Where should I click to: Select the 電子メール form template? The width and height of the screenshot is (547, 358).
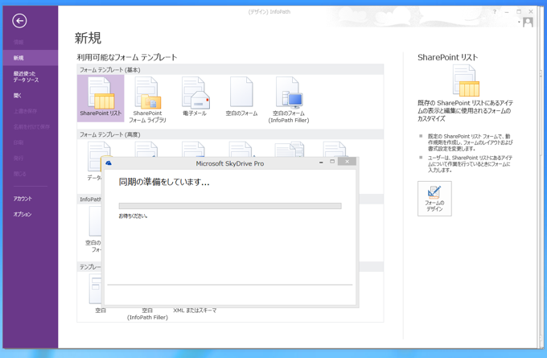pyautogui.click(x=195, y=97)
